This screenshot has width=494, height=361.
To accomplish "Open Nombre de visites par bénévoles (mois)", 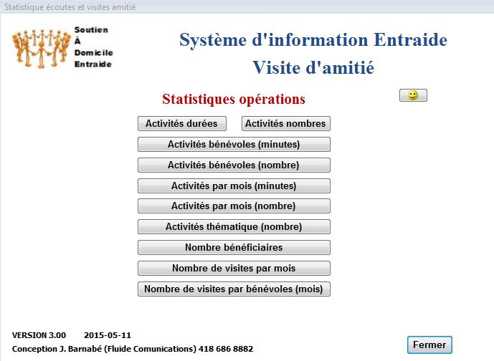I will click(234, 289).
